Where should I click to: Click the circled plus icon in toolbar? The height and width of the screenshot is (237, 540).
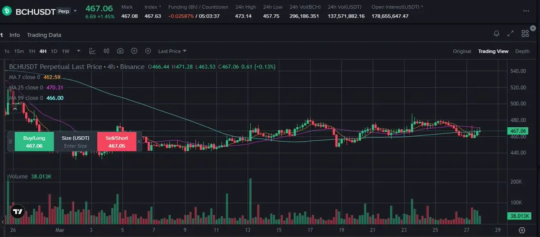[134, 51]
